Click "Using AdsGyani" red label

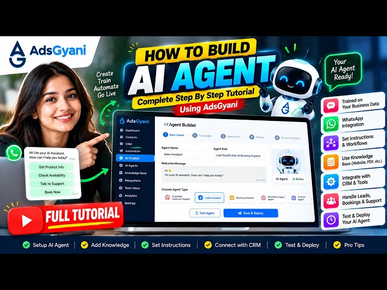209,108
